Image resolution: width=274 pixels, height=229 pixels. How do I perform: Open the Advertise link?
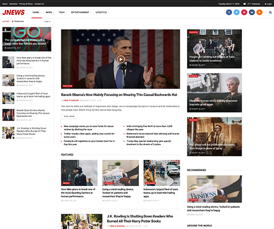(x=13, y=4)
